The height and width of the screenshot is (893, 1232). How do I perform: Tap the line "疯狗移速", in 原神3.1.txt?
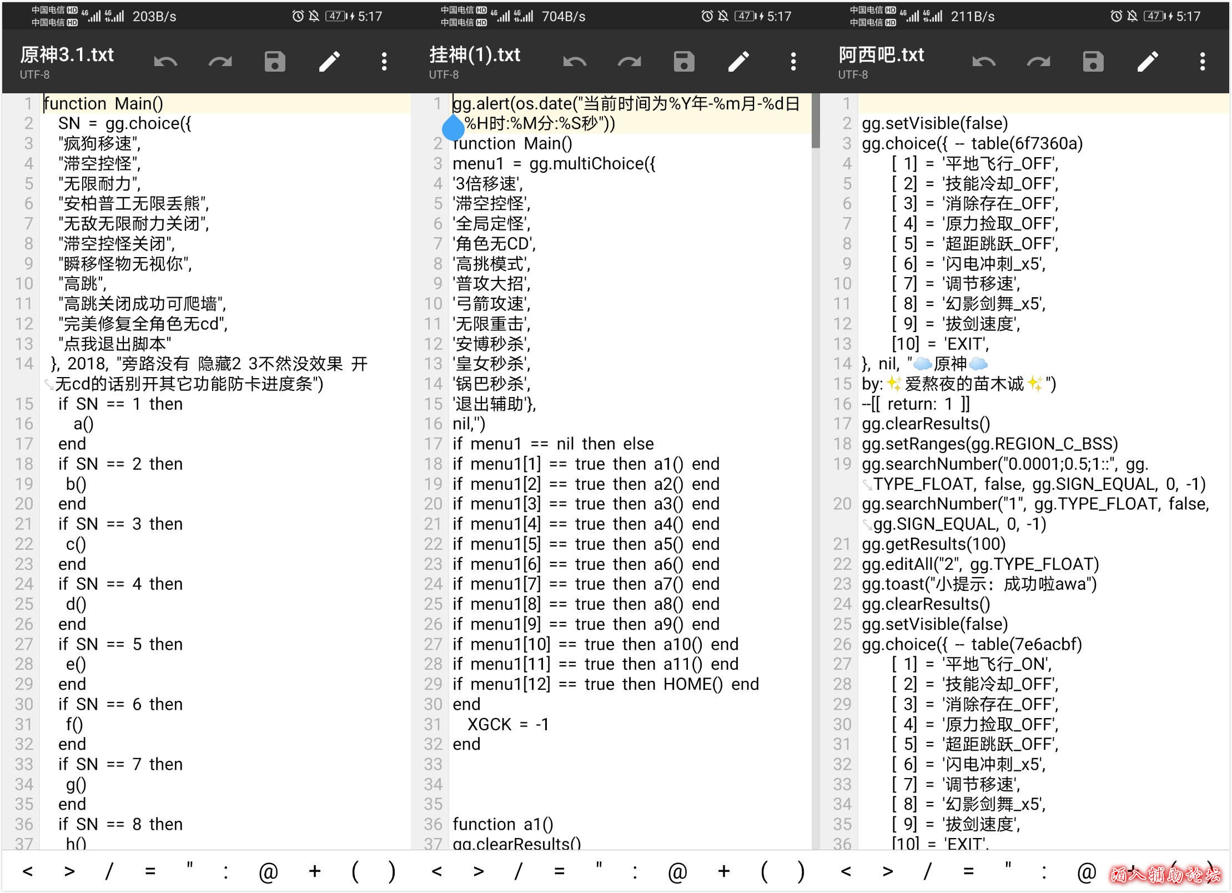[x=99, y=143]
